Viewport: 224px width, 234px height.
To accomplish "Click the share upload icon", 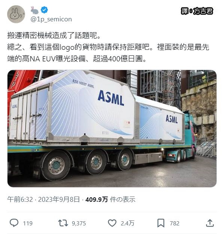I will [x=210, y=223].
